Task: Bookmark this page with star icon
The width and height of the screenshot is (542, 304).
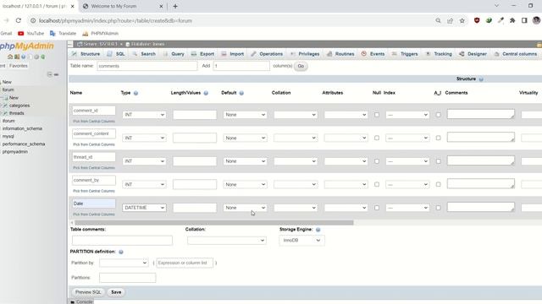Action: coord(462,20)
